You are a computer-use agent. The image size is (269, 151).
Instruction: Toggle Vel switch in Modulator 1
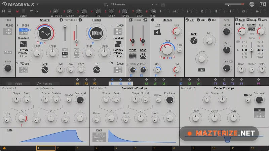67,95
